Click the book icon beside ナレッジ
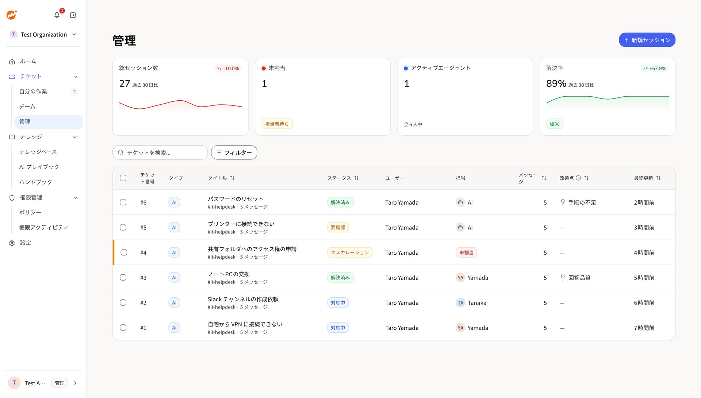The image size is (701, 398). click(12, 137)
